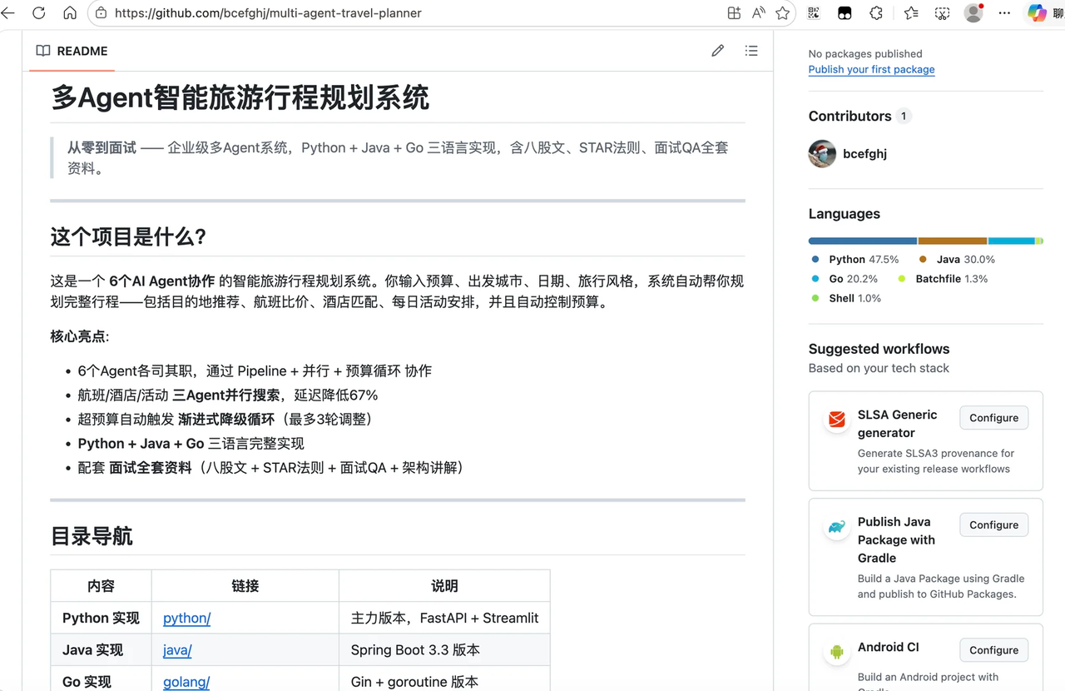Open the QR code extension icon
This screenshot has height=691, width=1065.
coord(814,13)
